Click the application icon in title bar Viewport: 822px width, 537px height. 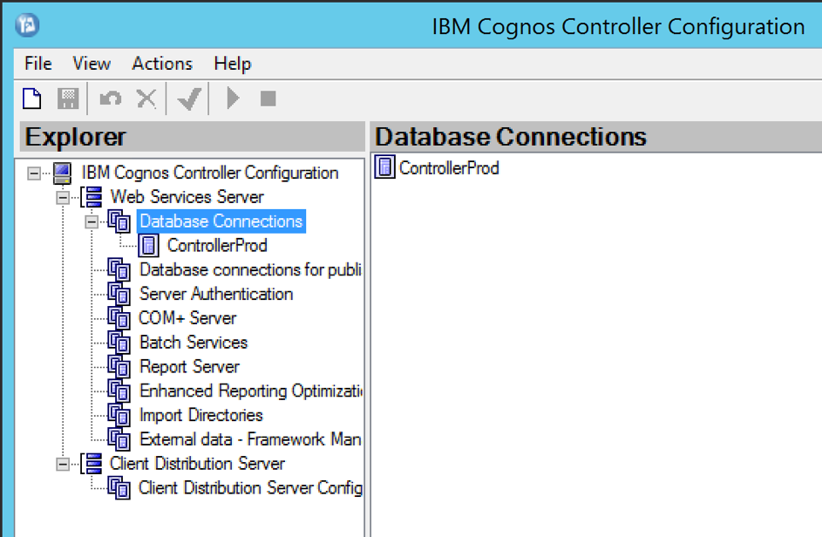coord(27,24)
